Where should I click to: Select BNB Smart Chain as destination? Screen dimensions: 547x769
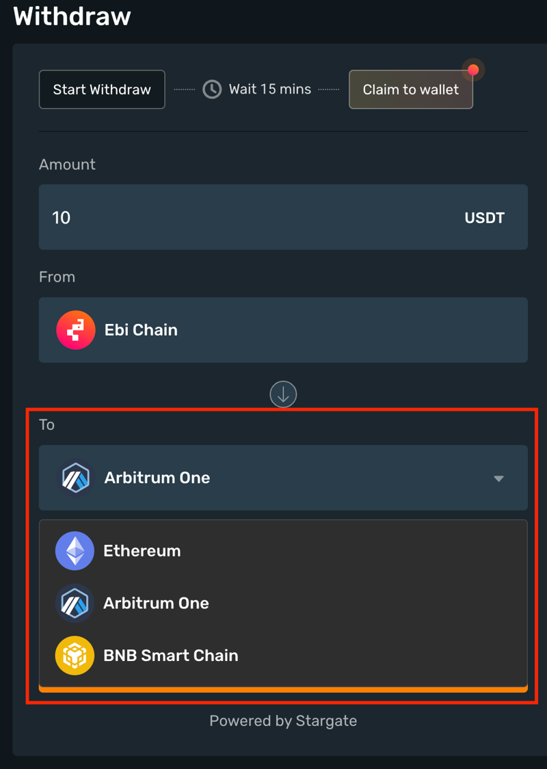pyautogui.click(x=171, y=656)
